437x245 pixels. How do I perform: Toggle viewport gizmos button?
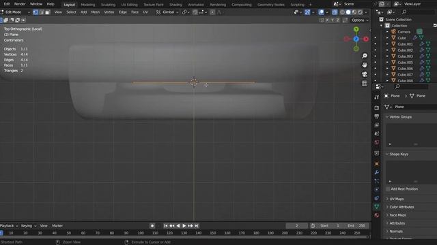[307, 12]
